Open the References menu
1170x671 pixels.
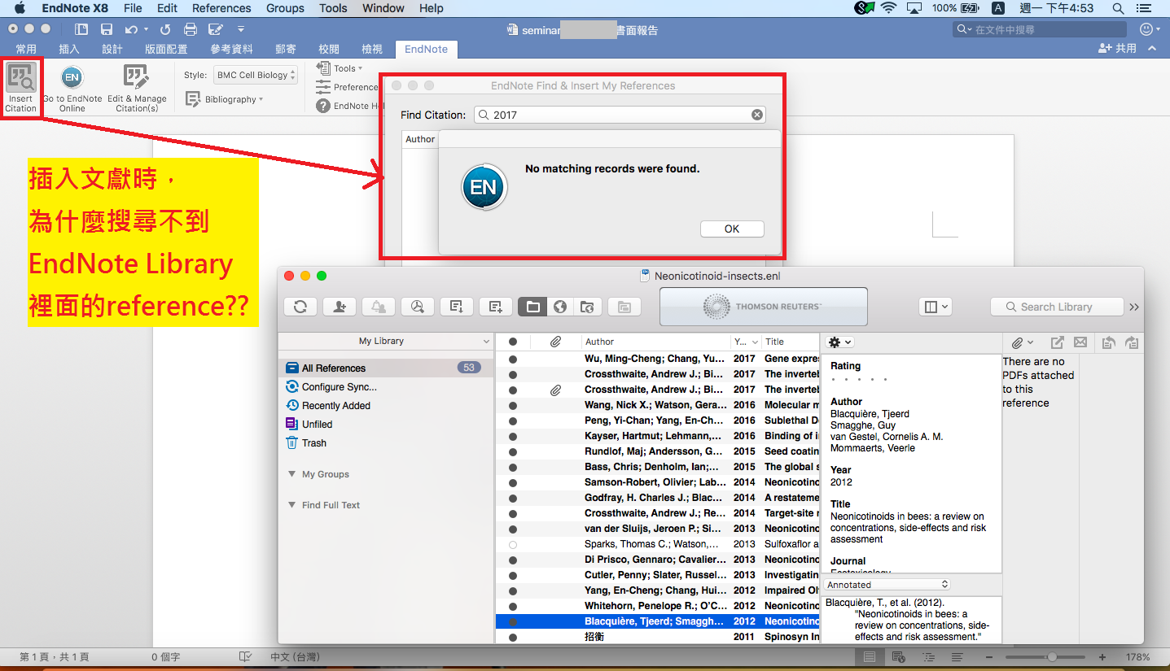point(221,8)
